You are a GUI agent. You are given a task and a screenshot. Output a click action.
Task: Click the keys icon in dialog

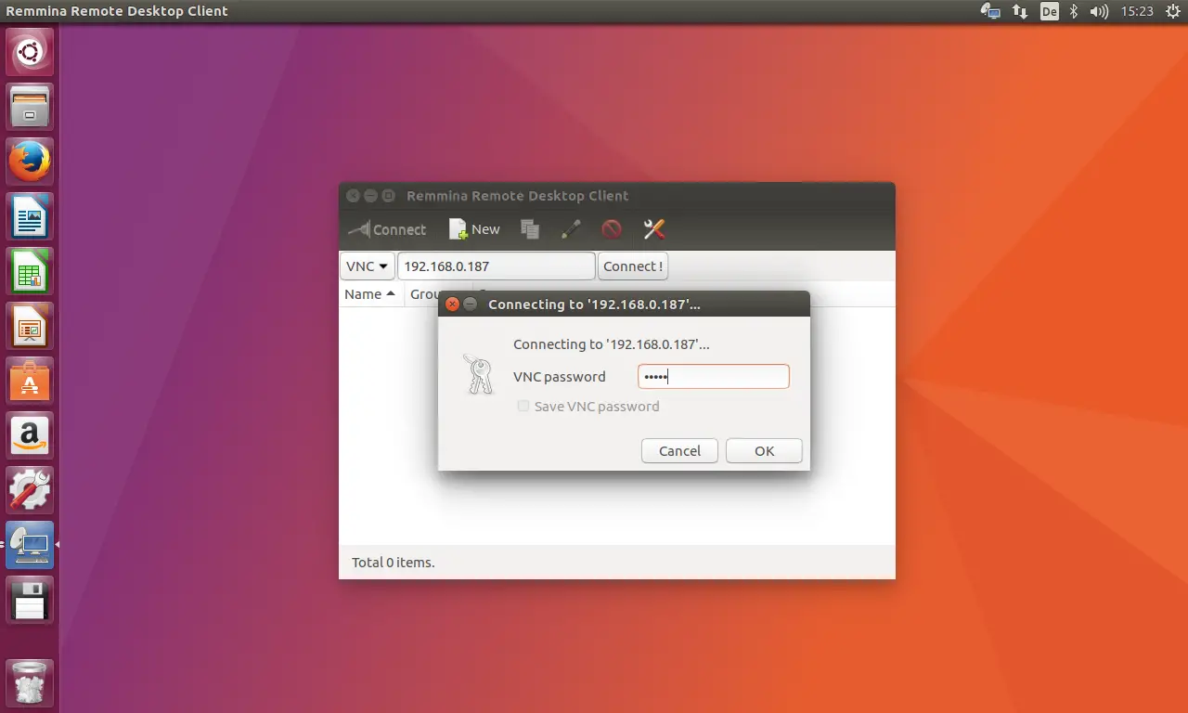[478, 374]
